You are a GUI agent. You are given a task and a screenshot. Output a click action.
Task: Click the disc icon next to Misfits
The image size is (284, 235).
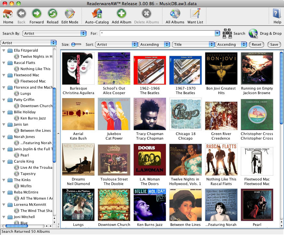click(x=17, y=186)
